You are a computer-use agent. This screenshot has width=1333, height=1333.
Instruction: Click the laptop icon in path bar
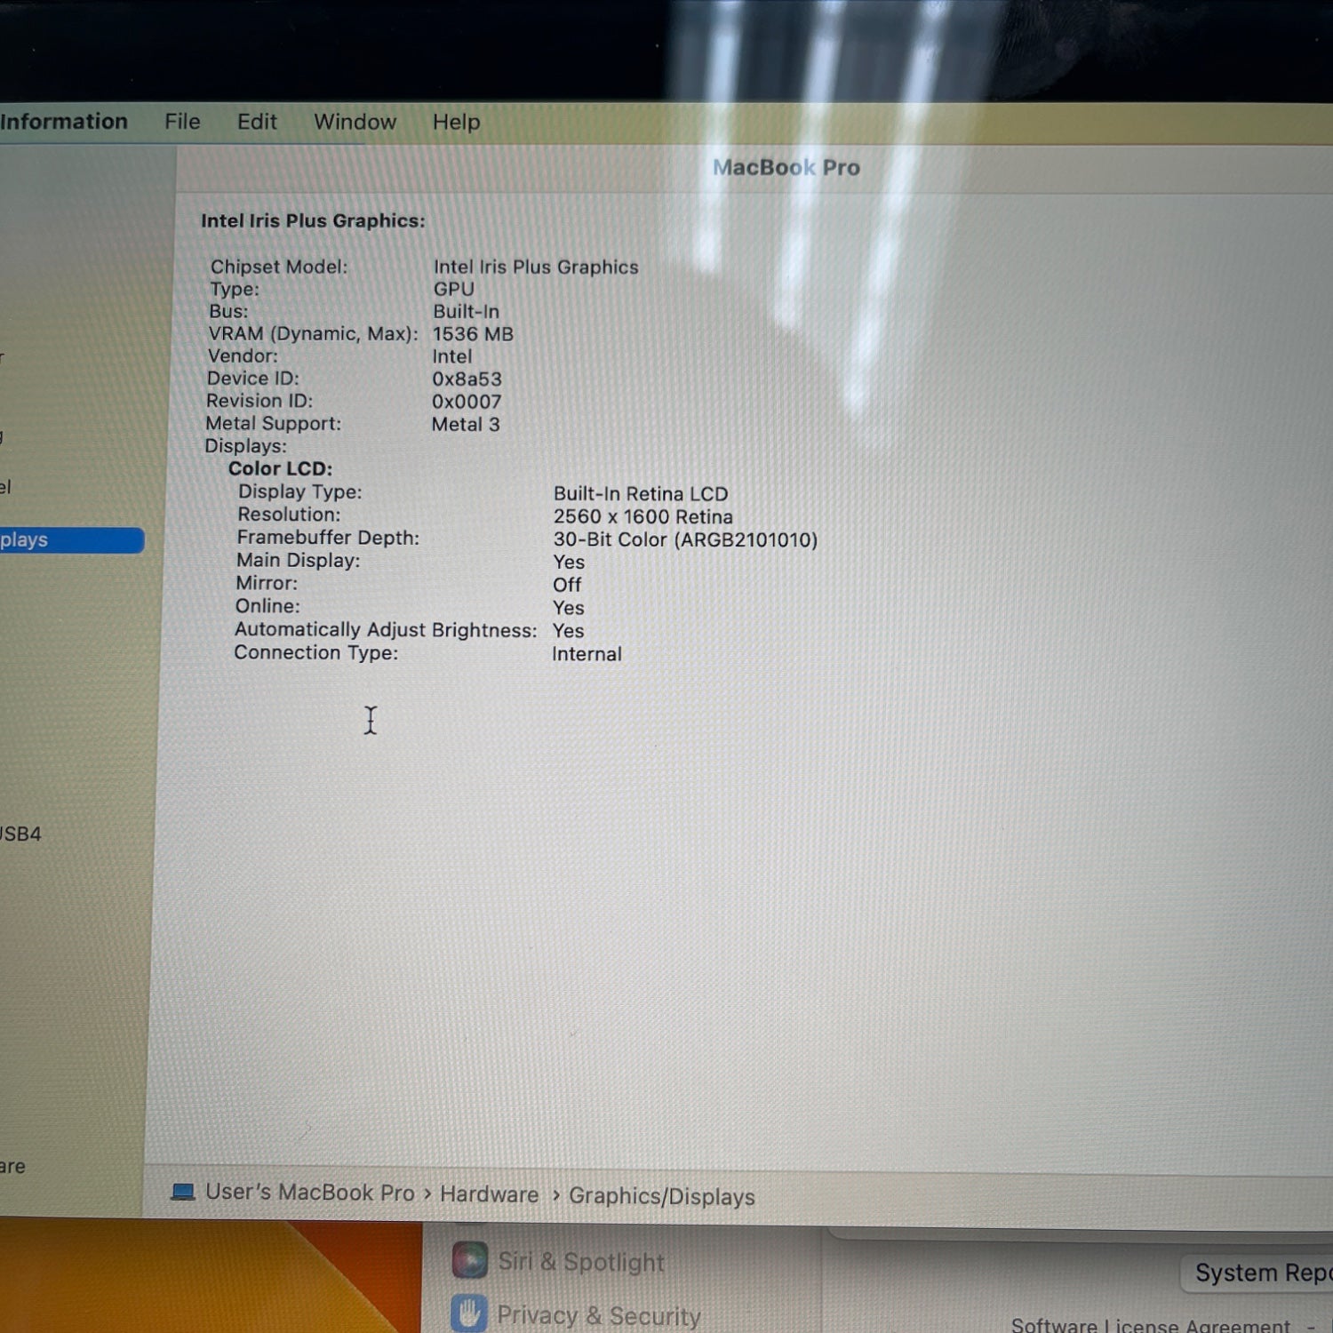[182, 1192]
